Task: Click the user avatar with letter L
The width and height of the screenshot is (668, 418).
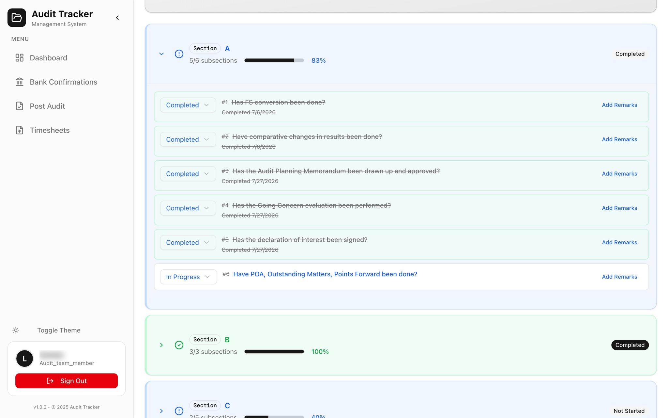Action: tap(24, 359)
